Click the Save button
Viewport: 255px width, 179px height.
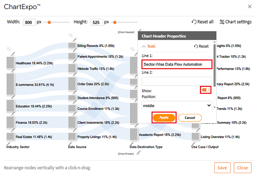[x=222, y=168]
